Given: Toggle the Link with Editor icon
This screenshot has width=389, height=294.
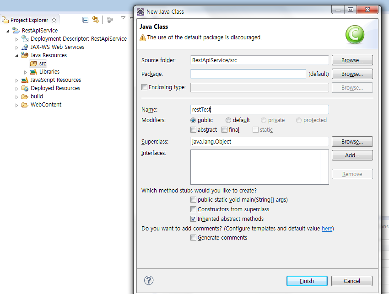Looking at the screenshot, I should [96, 20].
